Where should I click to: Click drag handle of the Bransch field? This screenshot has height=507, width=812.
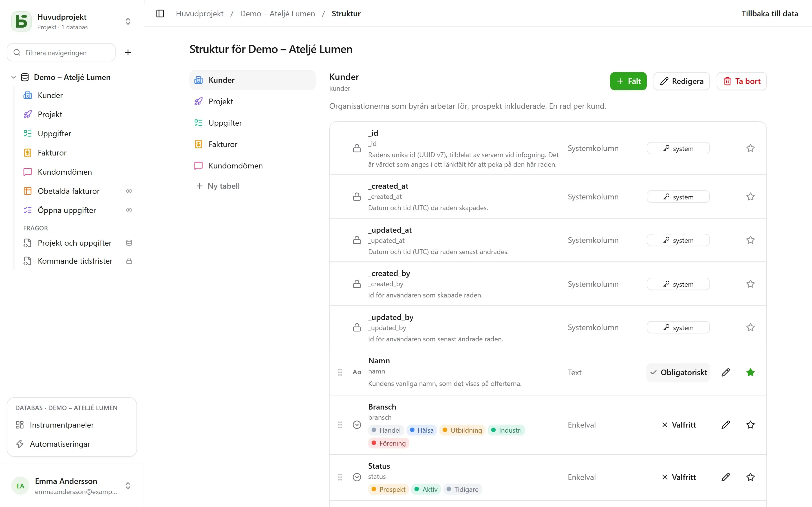click(340, 425)
